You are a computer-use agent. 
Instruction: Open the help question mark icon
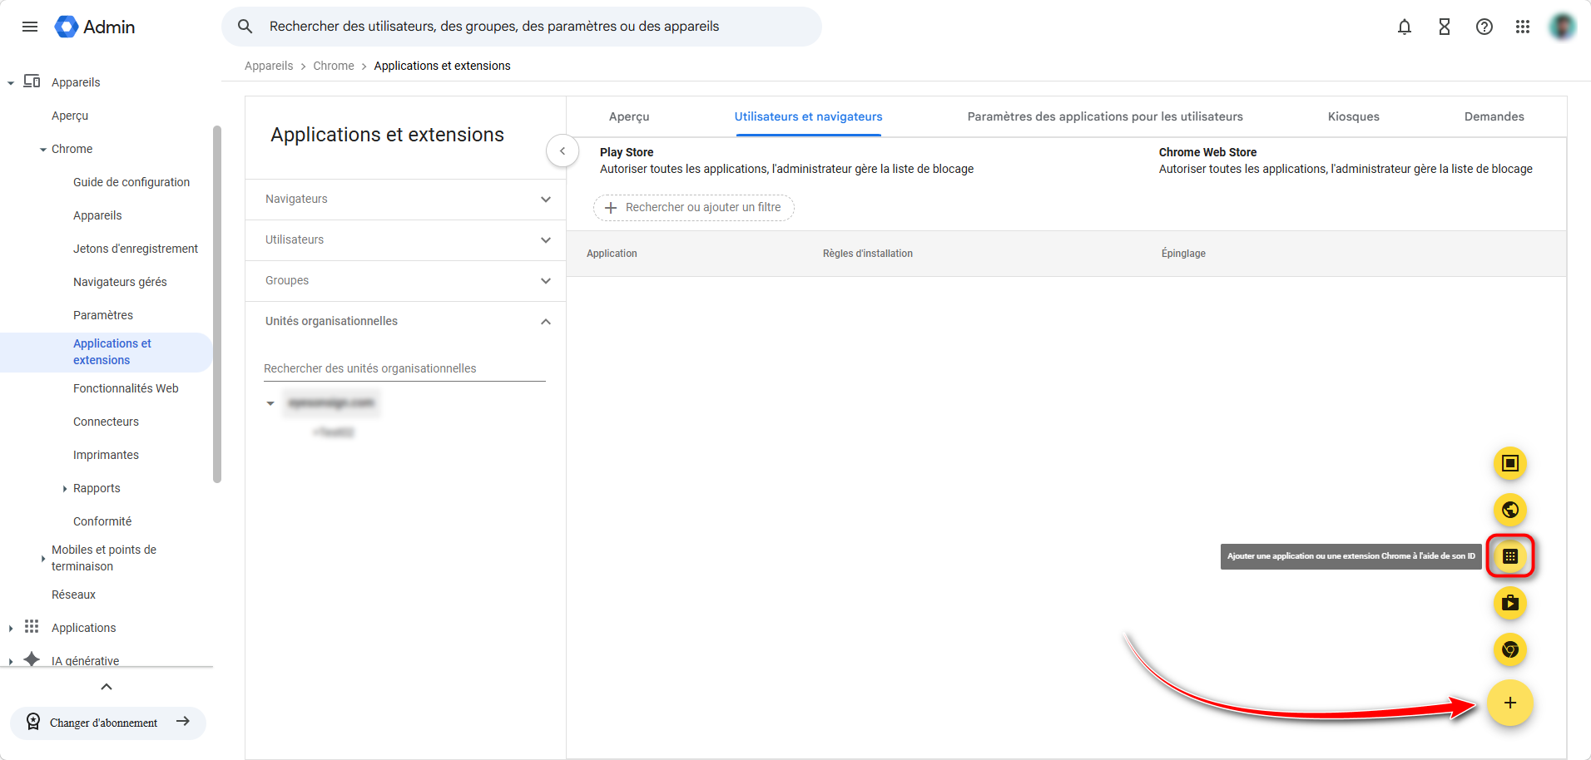click(x=1484, y=27)
